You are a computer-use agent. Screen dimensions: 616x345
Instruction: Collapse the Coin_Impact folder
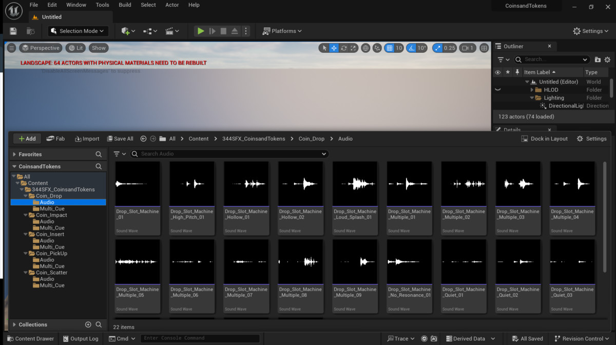tap(25, 215)
